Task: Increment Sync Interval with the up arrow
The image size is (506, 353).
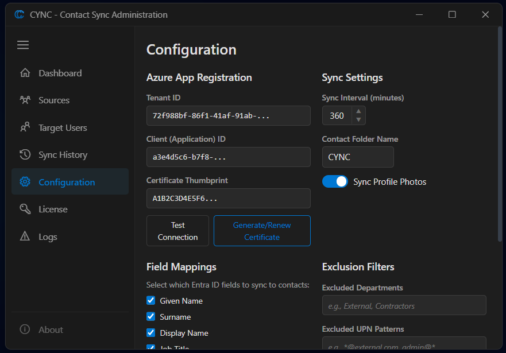Action: pyautogui.click(x=359, y=112)
